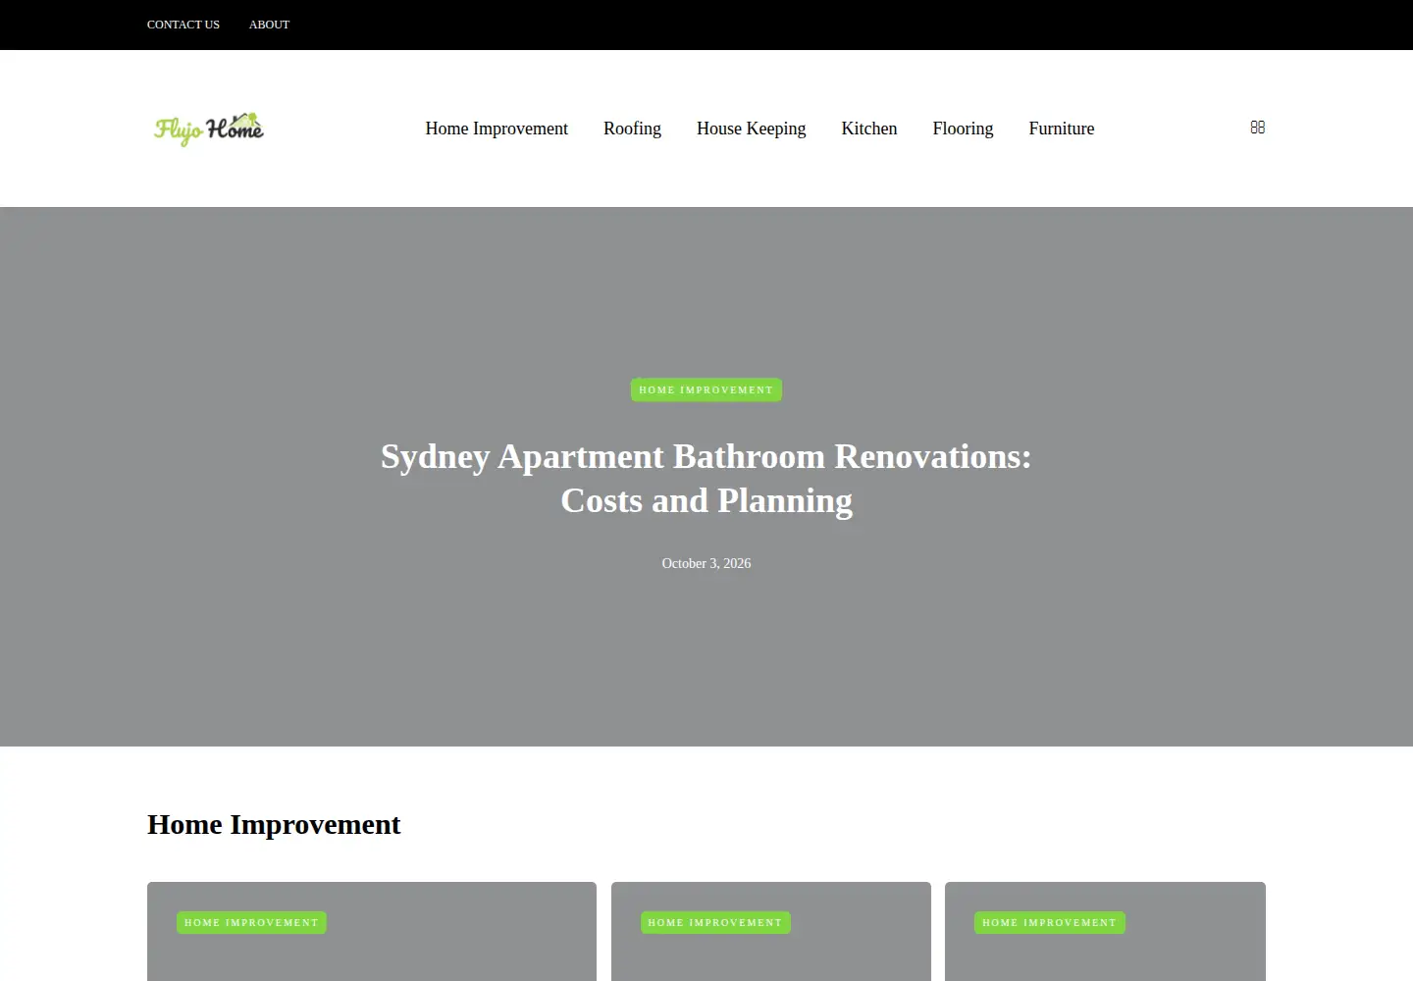Open the grid menu icon in header

tap(1257, 128)
